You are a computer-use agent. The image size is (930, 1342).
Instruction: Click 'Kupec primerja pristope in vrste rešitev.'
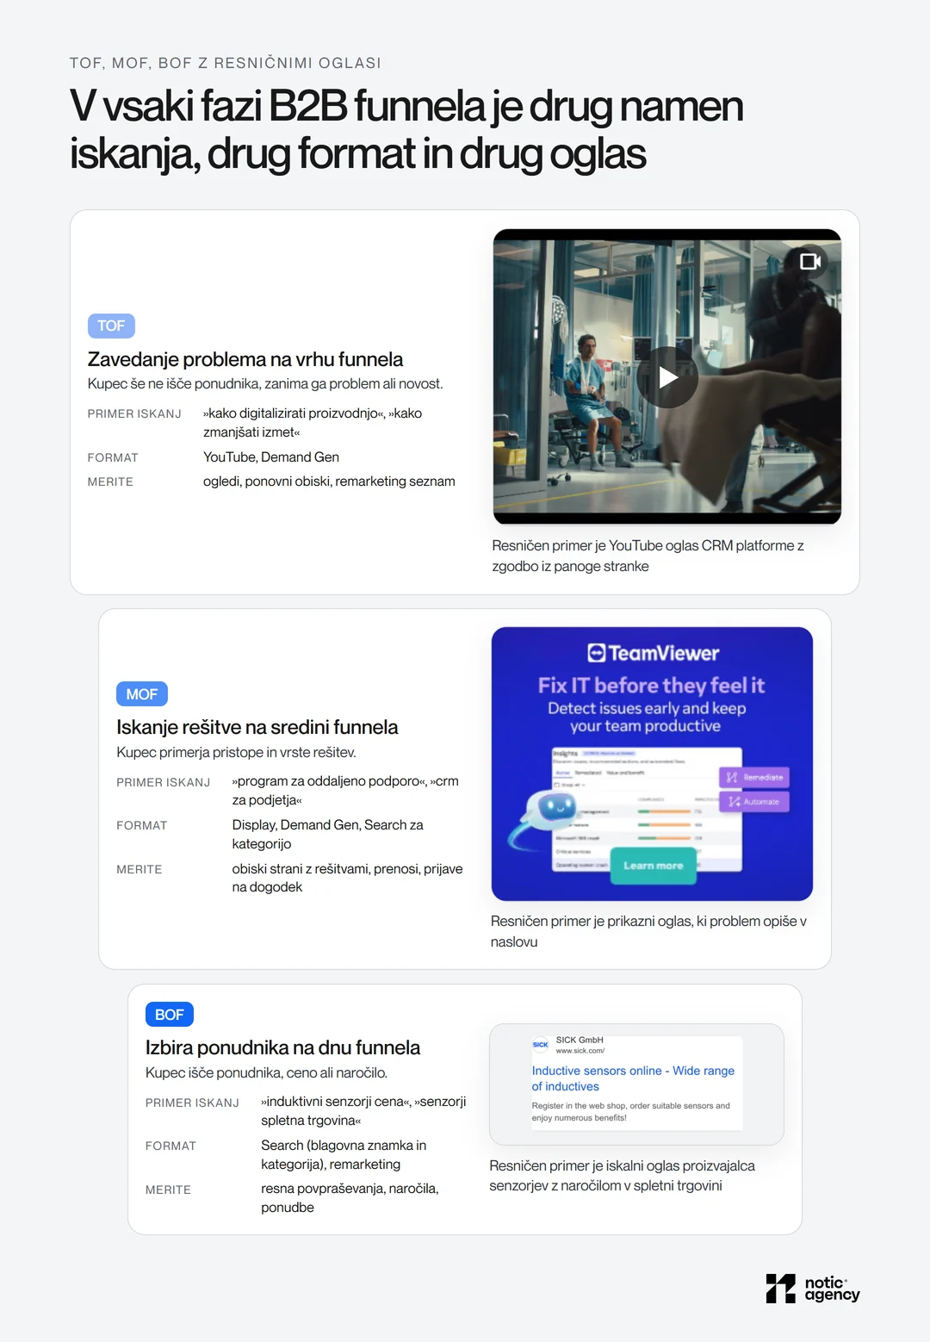[x=237, y=752]
